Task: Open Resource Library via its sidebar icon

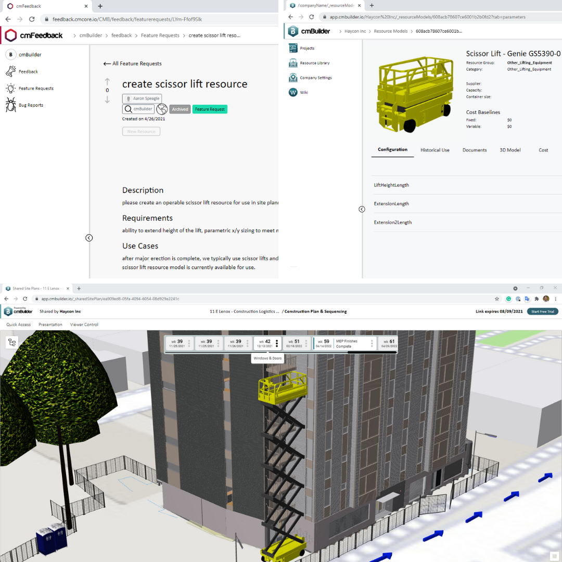Action: tap(293, 63)
